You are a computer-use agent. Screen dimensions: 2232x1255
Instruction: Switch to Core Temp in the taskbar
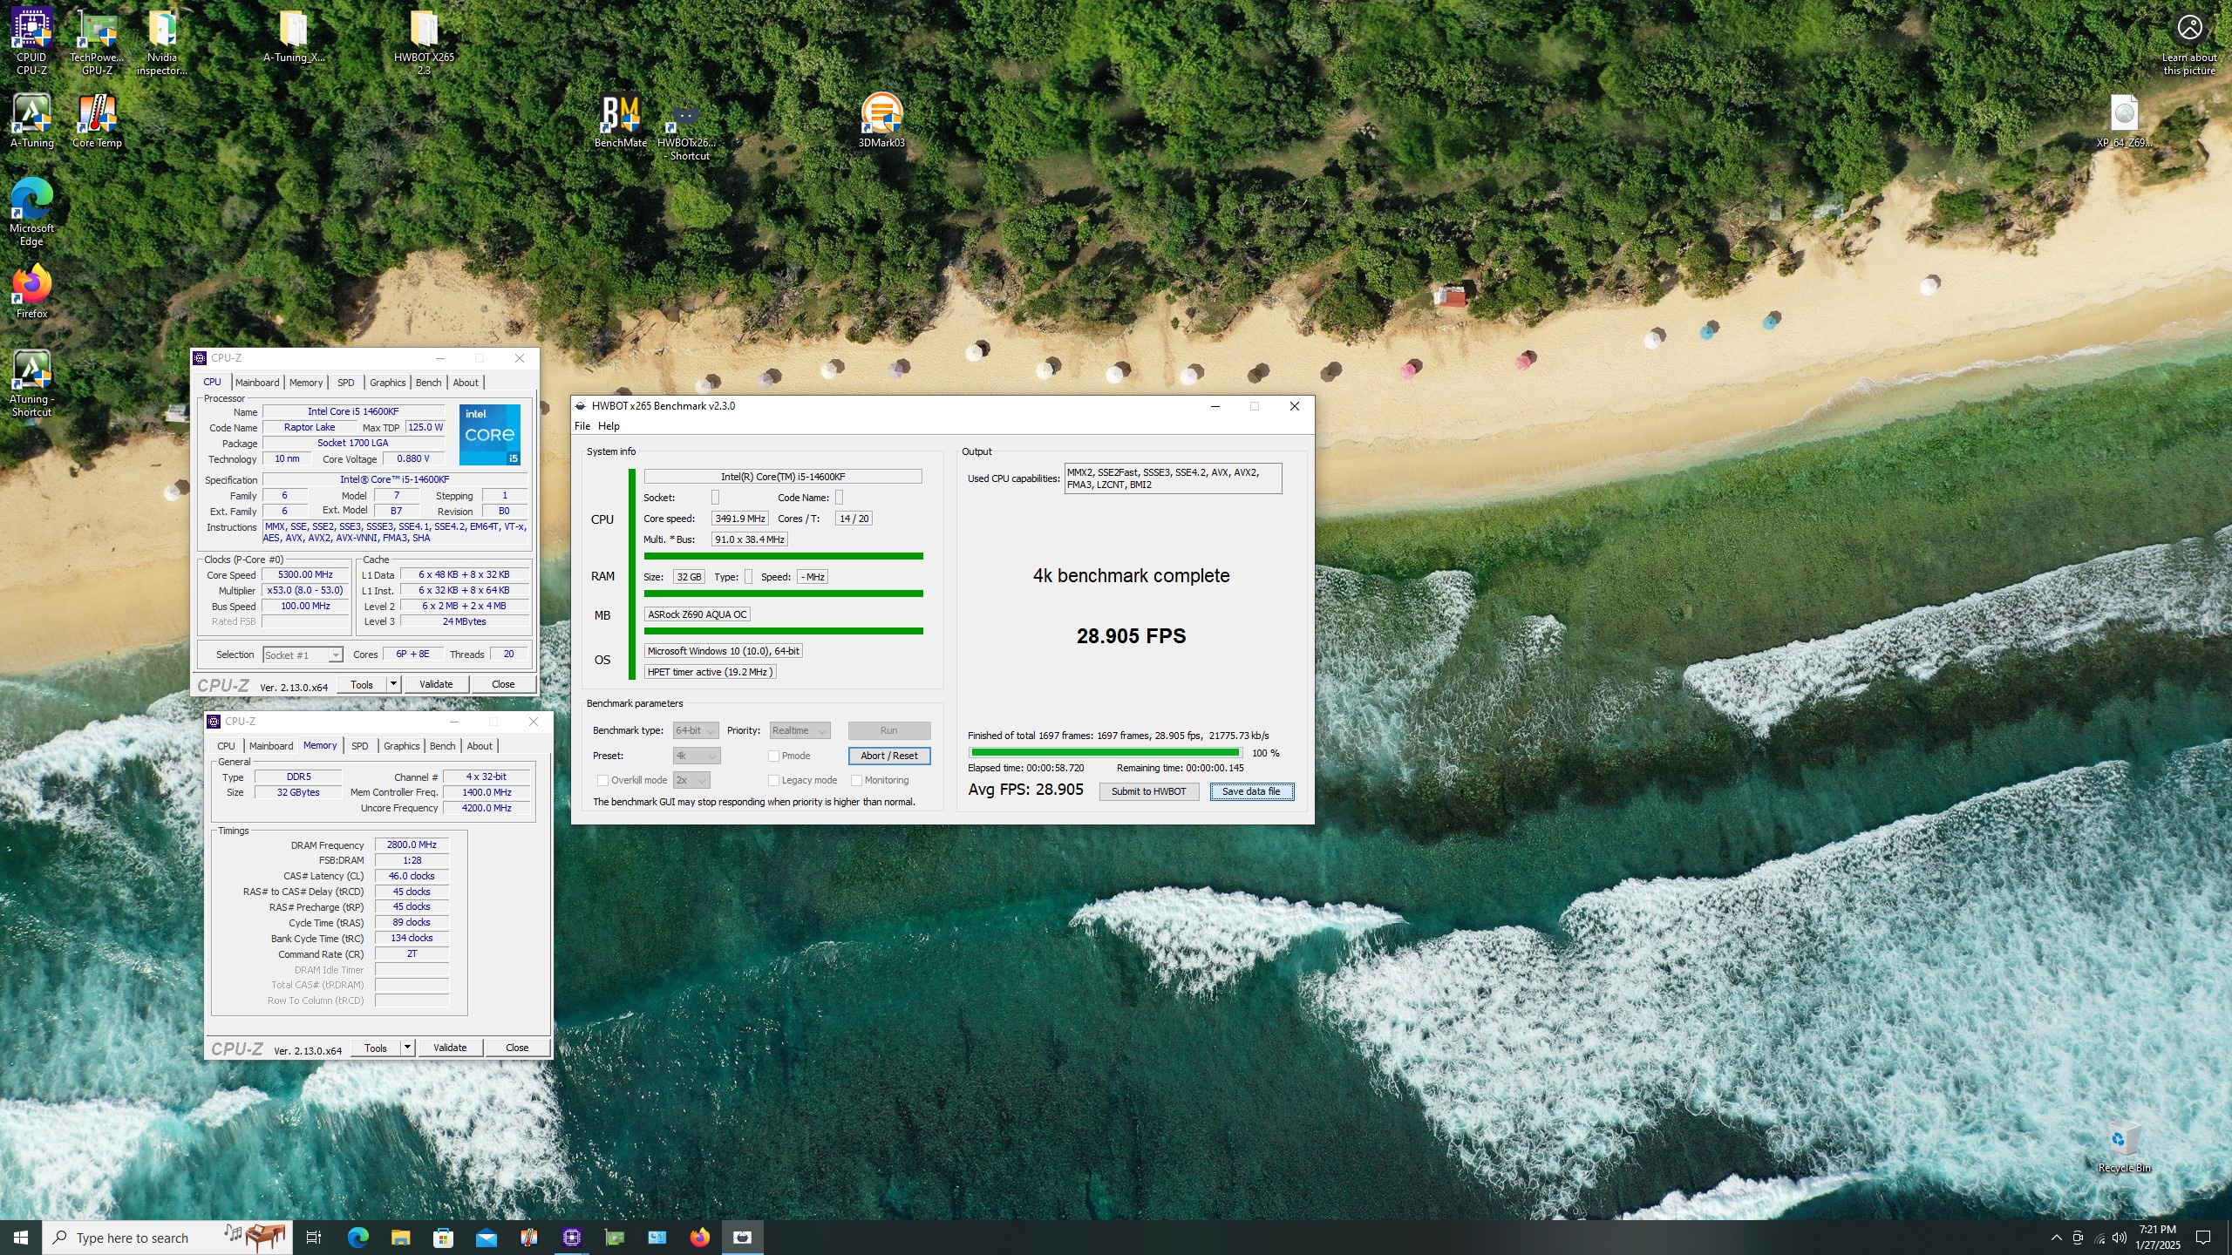528,1238
